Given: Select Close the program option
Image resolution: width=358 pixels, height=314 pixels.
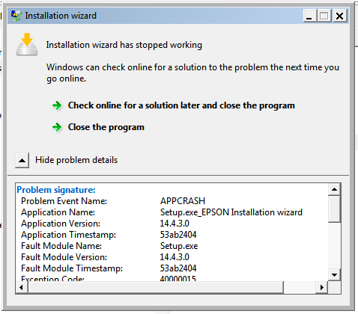Looking at the screenshot, I should pos(106,127).
